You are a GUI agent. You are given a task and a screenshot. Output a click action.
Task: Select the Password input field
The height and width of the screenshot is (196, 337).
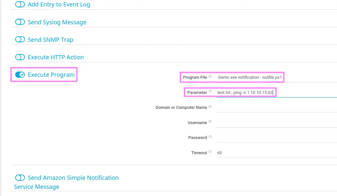[x=276, y=138]
